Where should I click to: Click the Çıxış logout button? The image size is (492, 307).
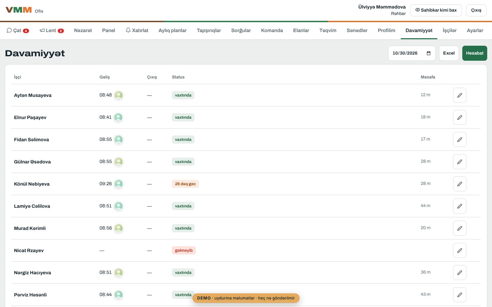click(x=476, y=10)
